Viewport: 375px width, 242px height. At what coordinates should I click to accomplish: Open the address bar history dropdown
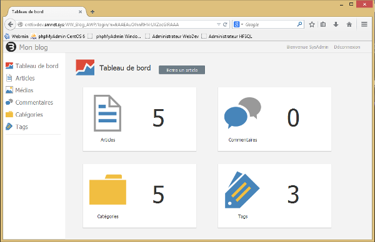coord(219,24)
